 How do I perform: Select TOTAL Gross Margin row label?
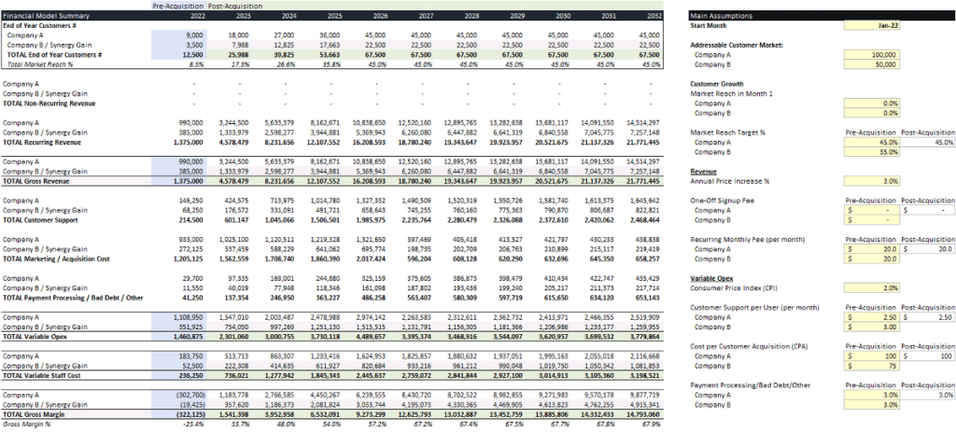pos(35,414)
